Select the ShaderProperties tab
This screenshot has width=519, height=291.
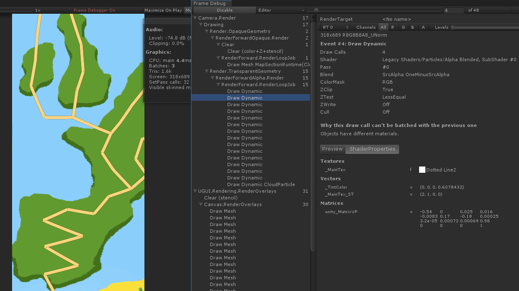pos(372,149)
